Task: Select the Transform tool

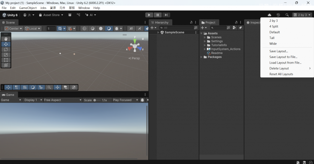Action: pos(6,65)
